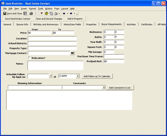Screen dimensions: 167x136
Task: Go to previous item with up arrow
Action: [x=64, y=13]
